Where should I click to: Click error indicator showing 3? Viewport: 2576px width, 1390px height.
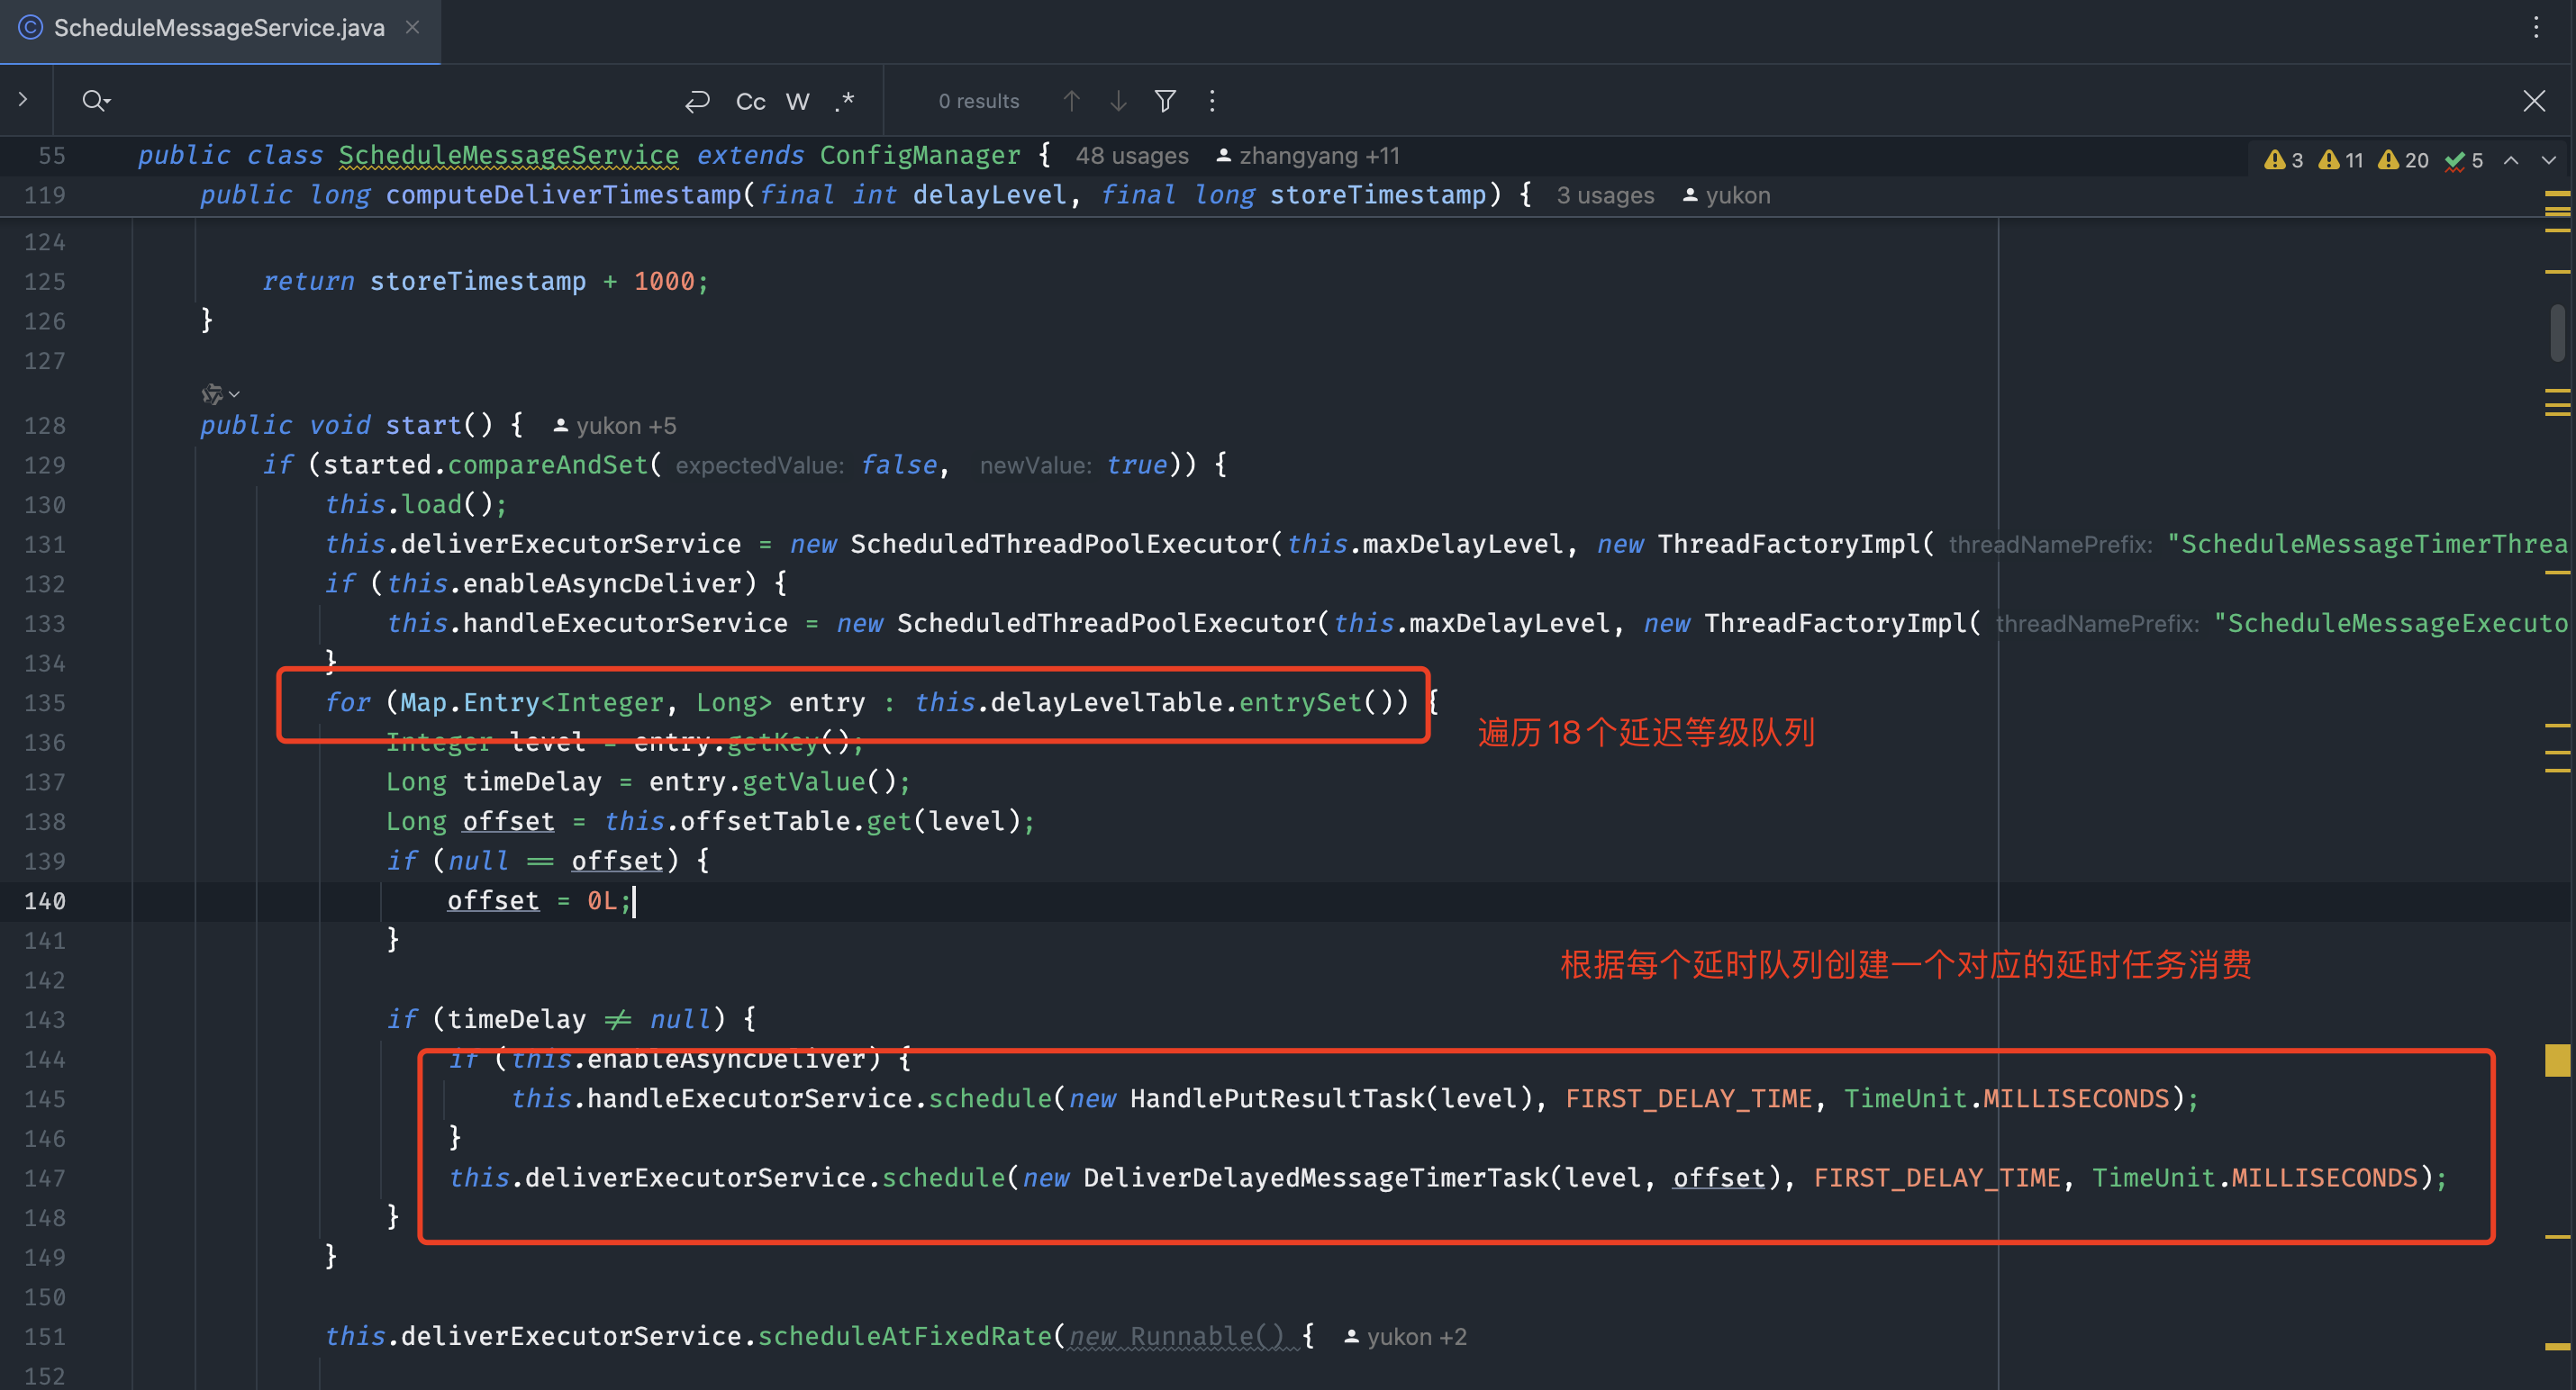tap(2284, 160)
